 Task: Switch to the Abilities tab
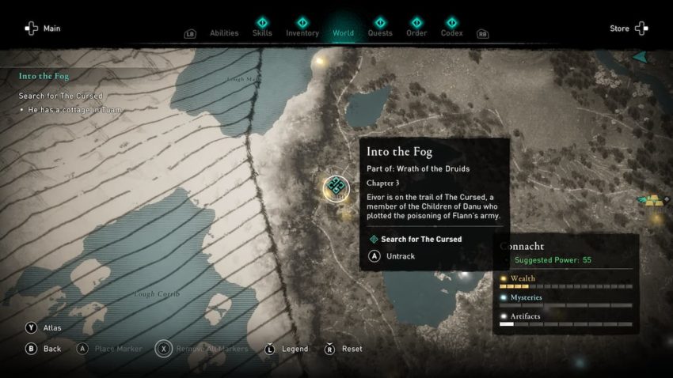coord(224,33)
